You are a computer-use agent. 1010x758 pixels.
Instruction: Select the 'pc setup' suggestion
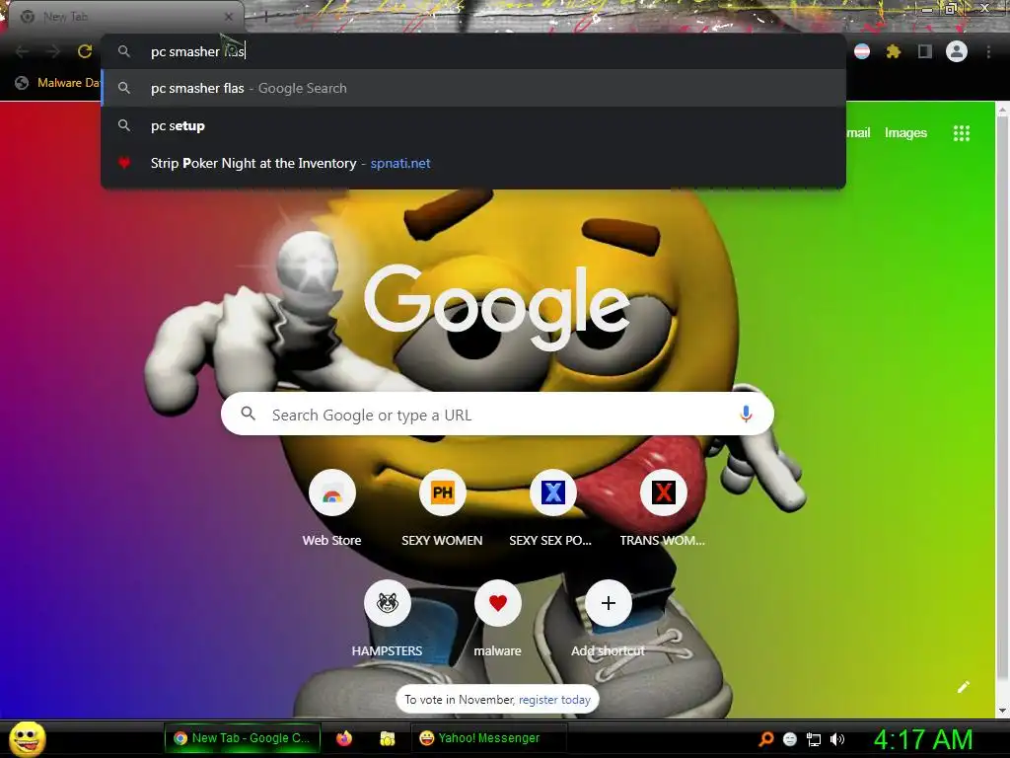coord(473,125)
